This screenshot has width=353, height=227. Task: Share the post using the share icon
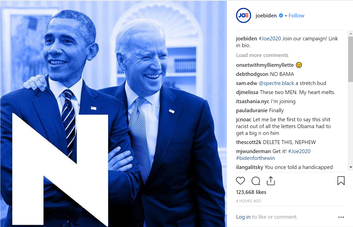tap(271, 181)
